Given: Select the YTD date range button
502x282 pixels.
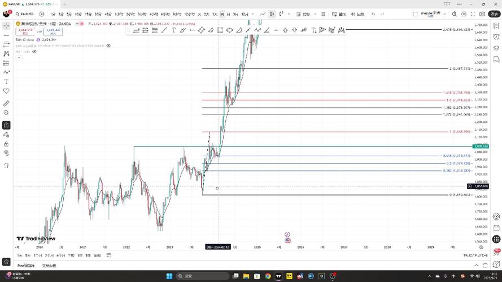Looking at the screenshot, I should coord(71,255).
